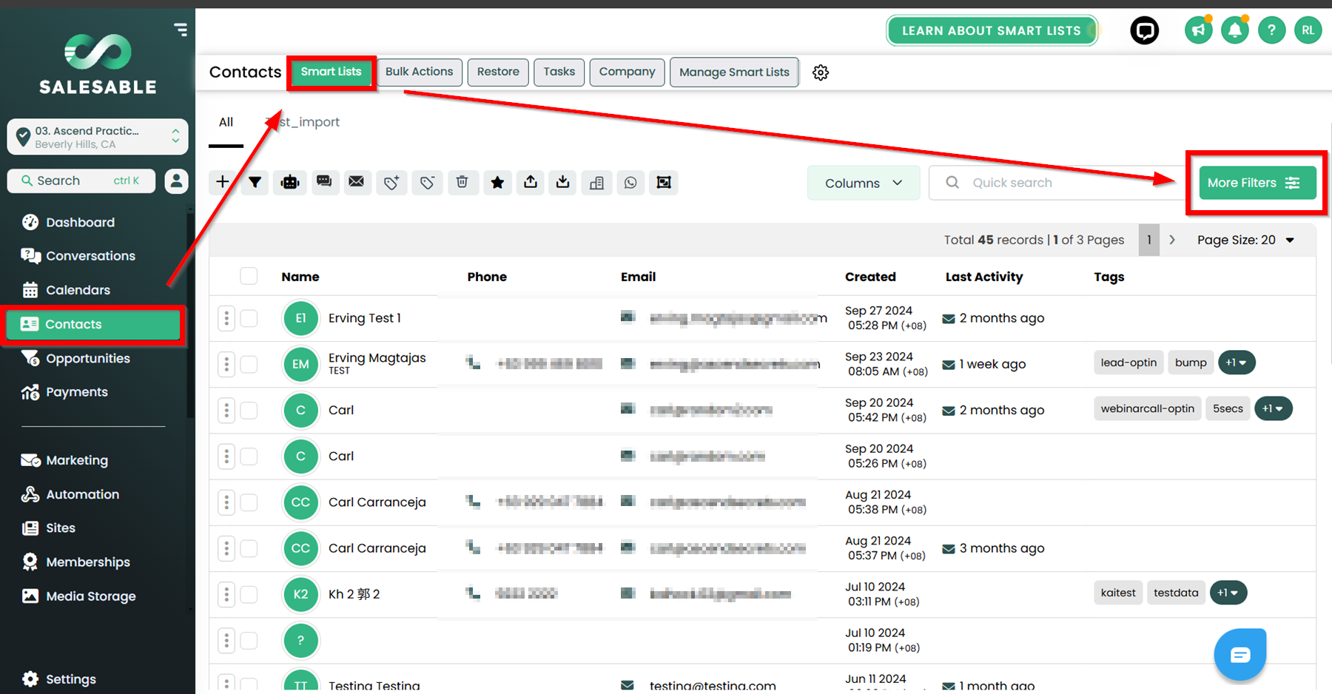Select the Erving Magtajas row checkbox
This screenshot has width=1332, height=694.
[249, 364]
